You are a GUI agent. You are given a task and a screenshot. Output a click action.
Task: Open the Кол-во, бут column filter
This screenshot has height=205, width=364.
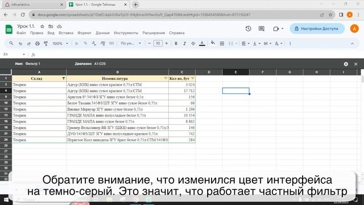click(193, 79)
